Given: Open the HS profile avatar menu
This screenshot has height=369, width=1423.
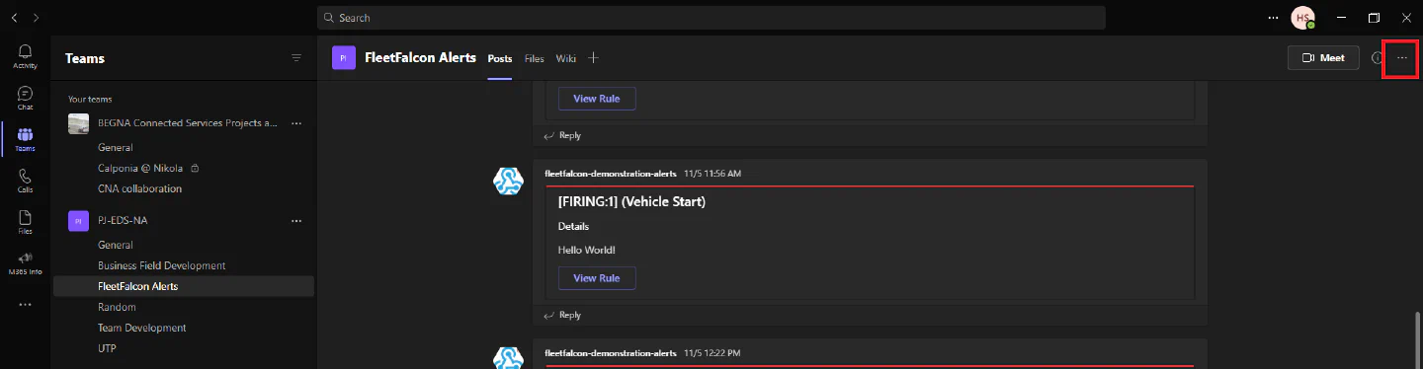Looking at the screenshot, I should (x=1303, y=18).
